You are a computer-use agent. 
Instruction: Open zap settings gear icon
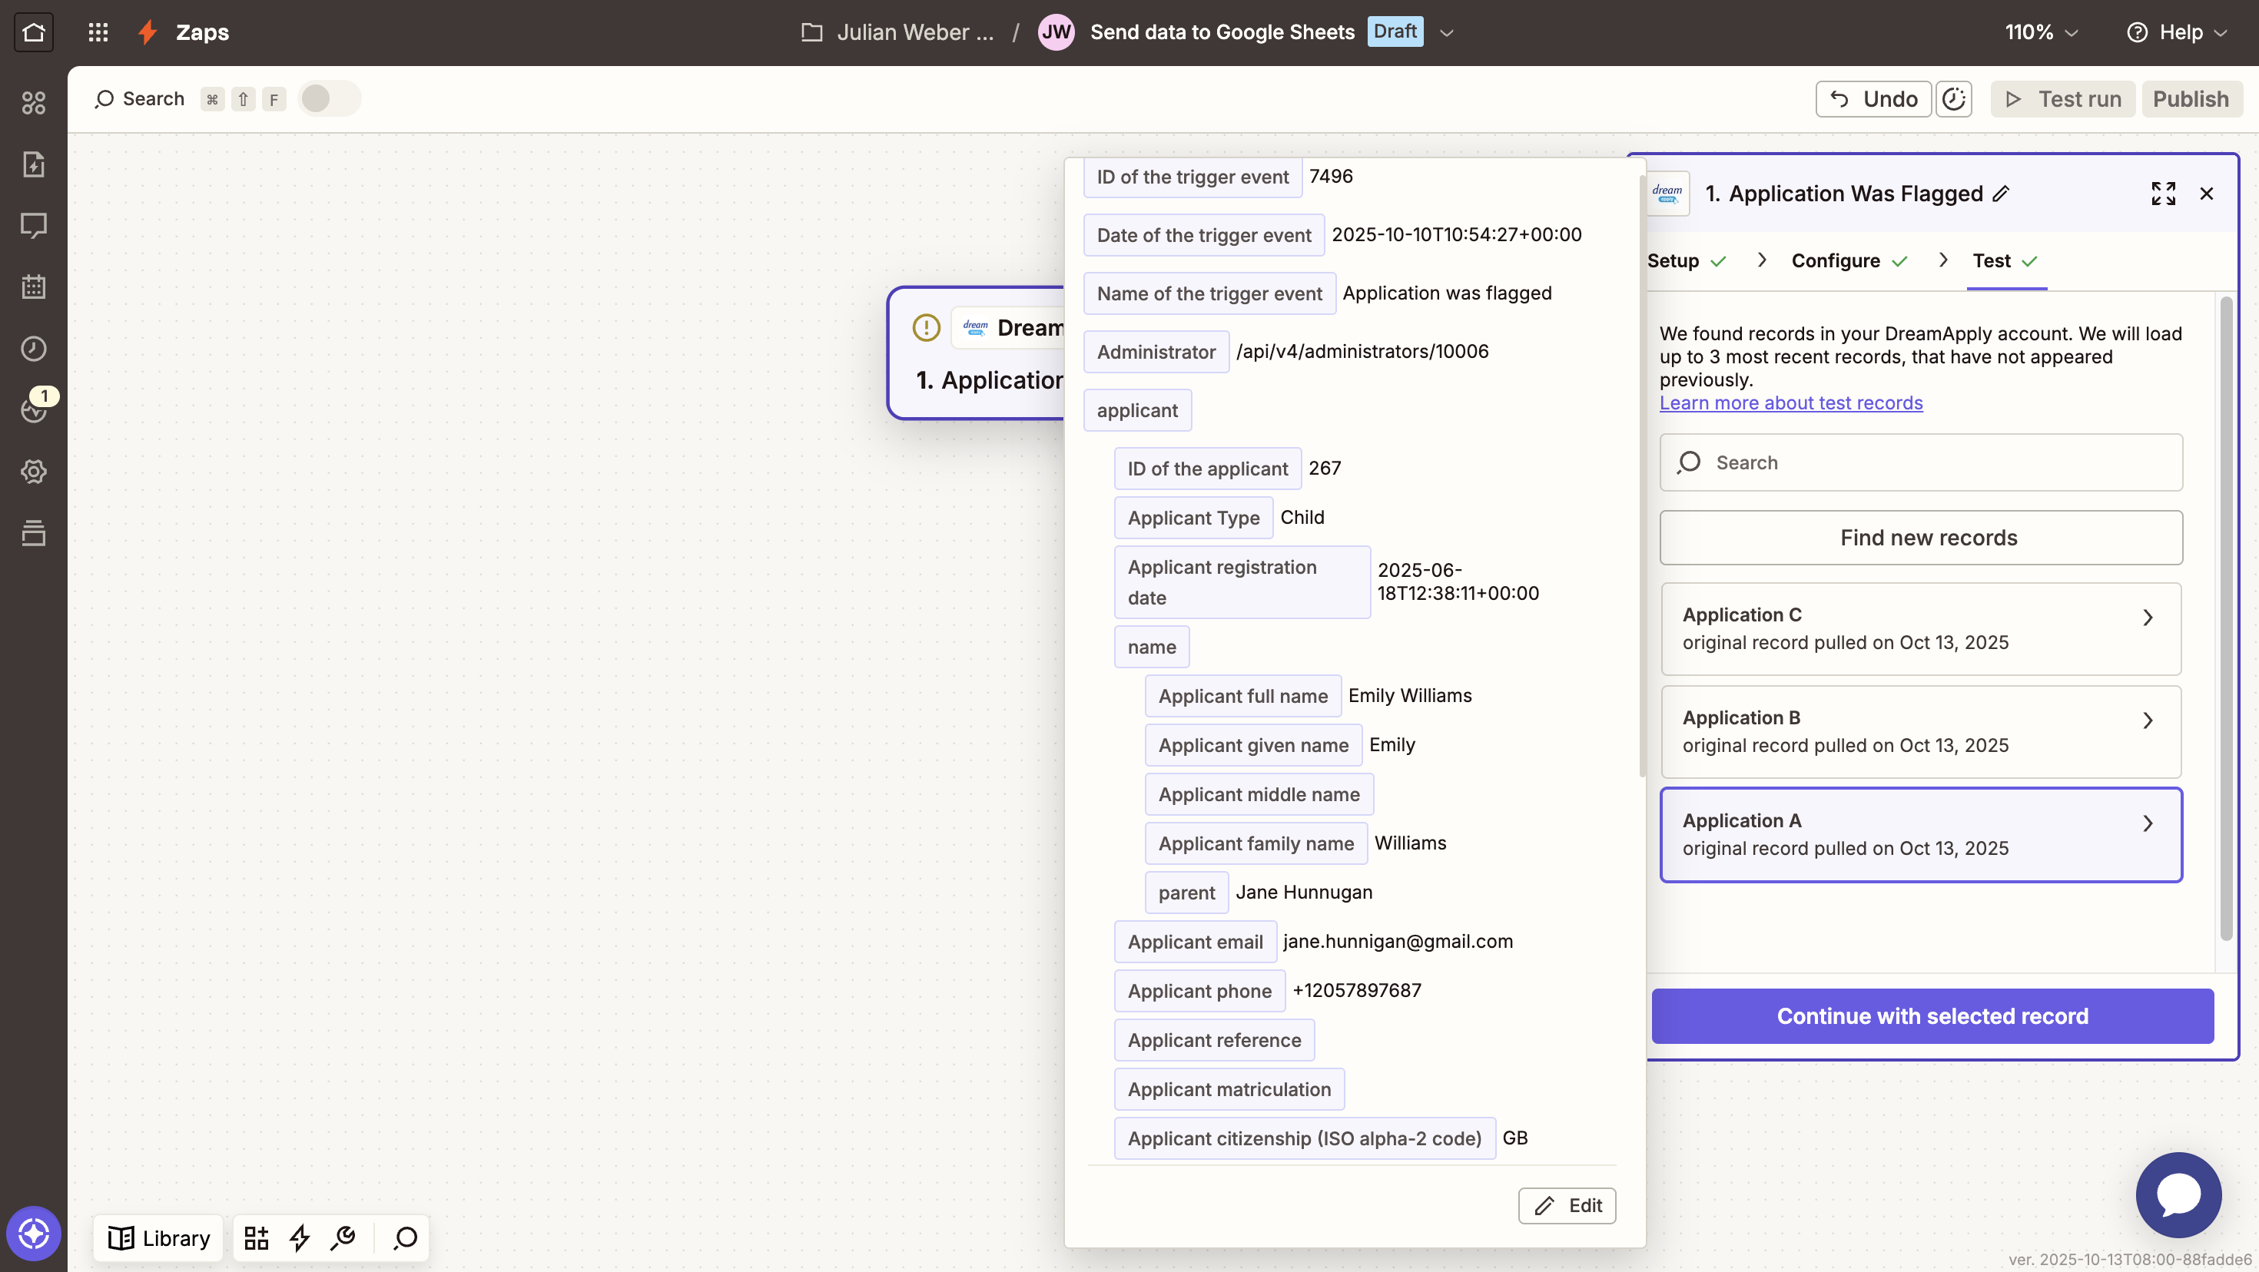33,472
